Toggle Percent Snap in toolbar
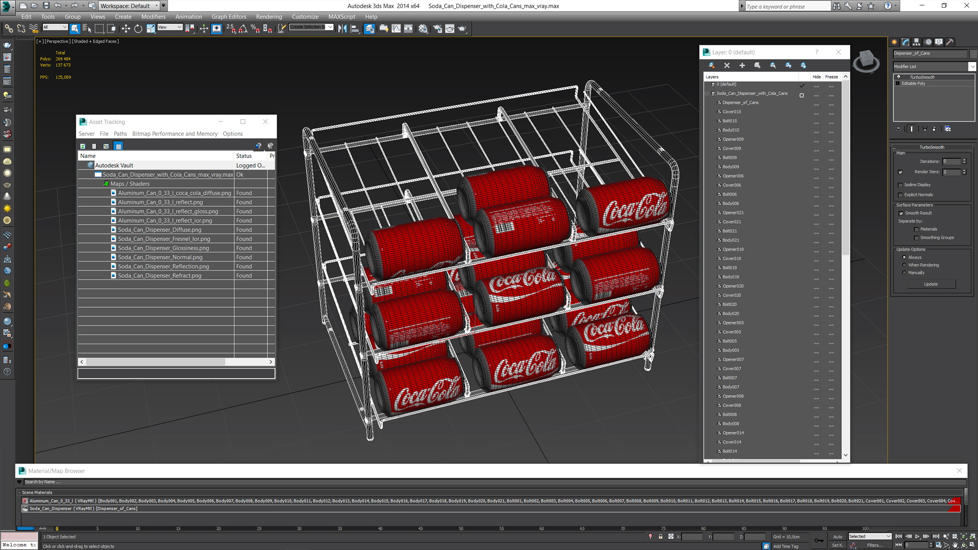 pos(255,29)
